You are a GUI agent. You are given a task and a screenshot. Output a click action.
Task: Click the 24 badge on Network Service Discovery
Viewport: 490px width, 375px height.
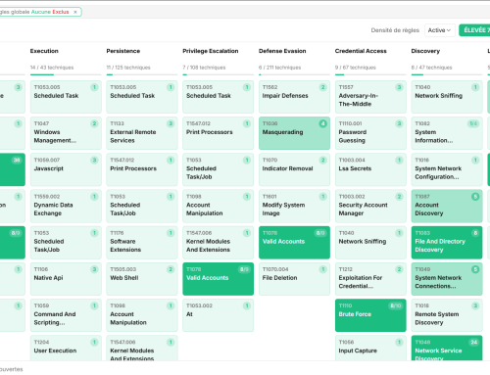coord(473,342)
